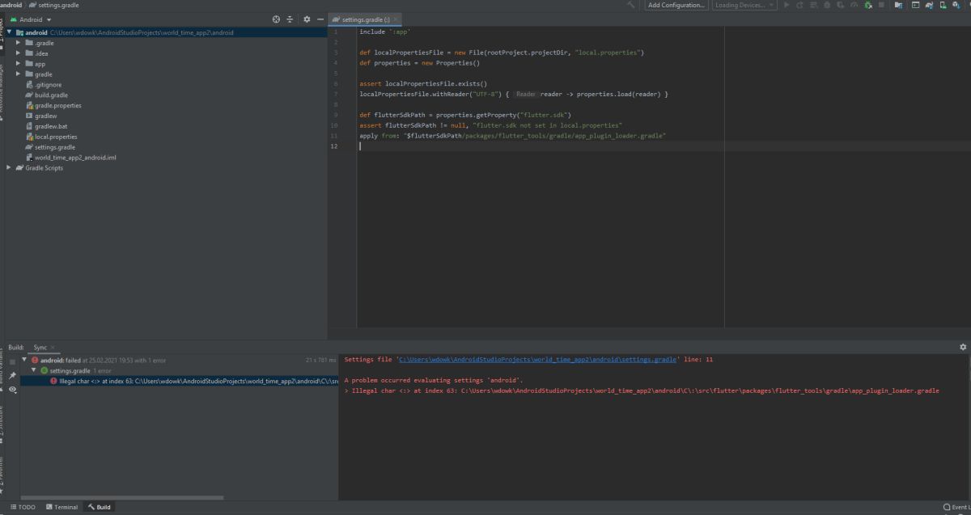Open the Android project view dropdown
This screenshot has height=515, width=971.
coord(31,19)
